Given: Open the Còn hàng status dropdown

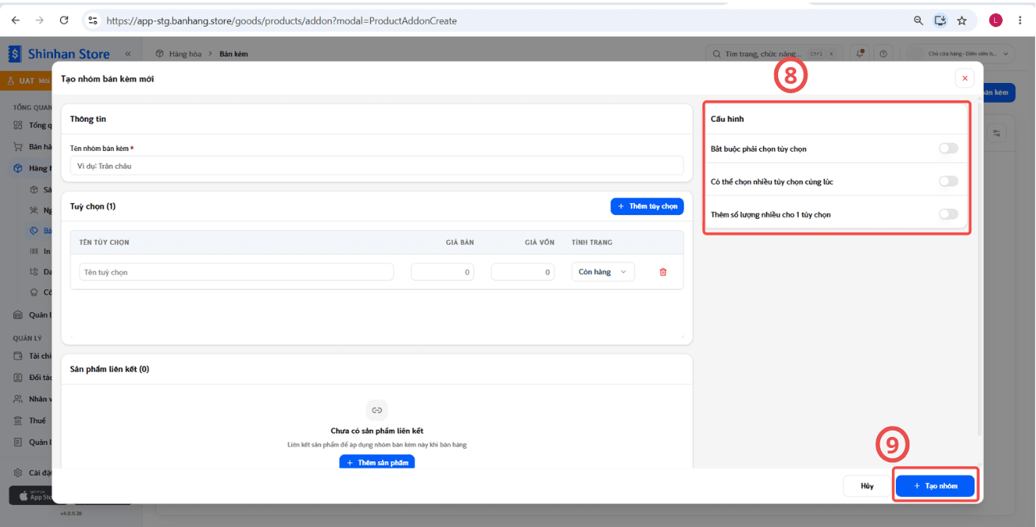Looking at the screenshot, I should click(x=603, y=272).
